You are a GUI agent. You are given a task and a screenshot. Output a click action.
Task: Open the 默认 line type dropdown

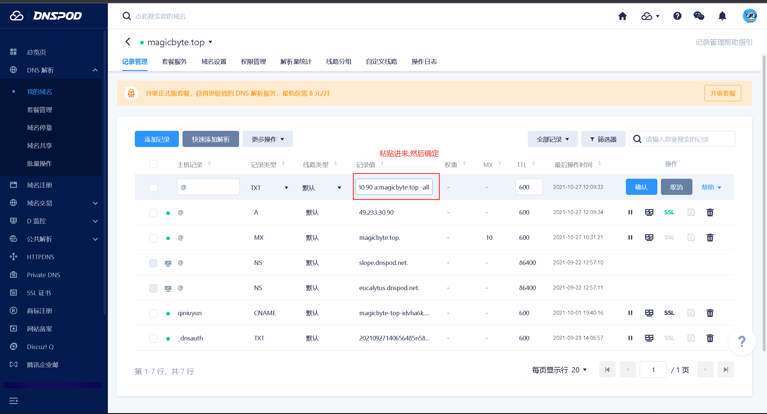[322, 188]
